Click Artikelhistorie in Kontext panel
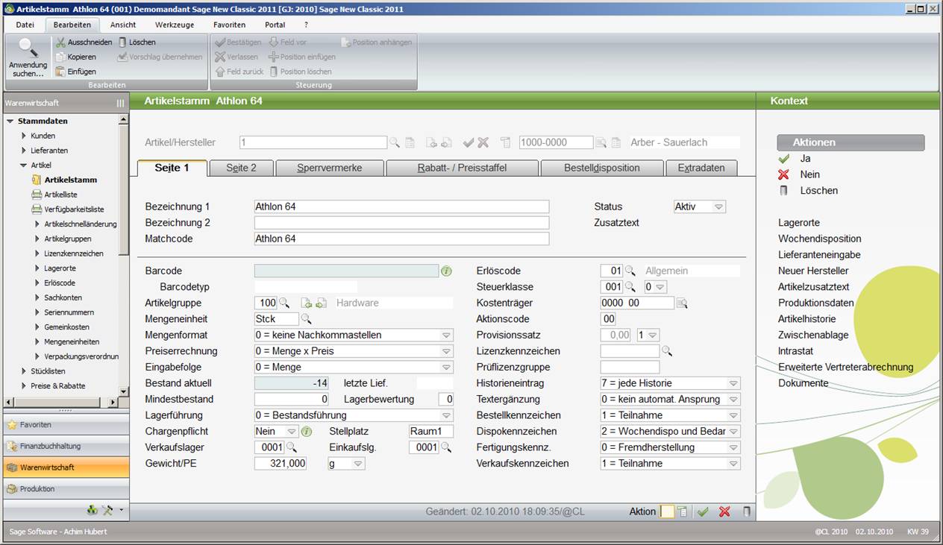943x545 pixels. [807, 319]
